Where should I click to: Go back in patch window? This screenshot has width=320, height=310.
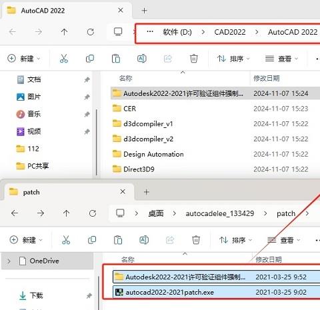[x=15, y=213]
